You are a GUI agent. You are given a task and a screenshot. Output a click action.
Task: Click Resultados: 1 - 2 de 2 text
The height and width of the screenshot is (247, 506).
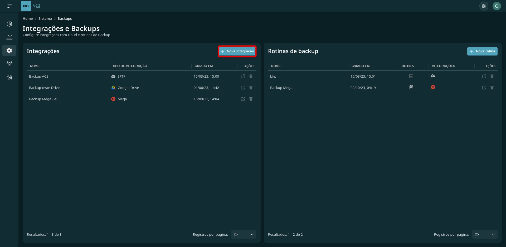pyautogui.click(x=285, y=234)
